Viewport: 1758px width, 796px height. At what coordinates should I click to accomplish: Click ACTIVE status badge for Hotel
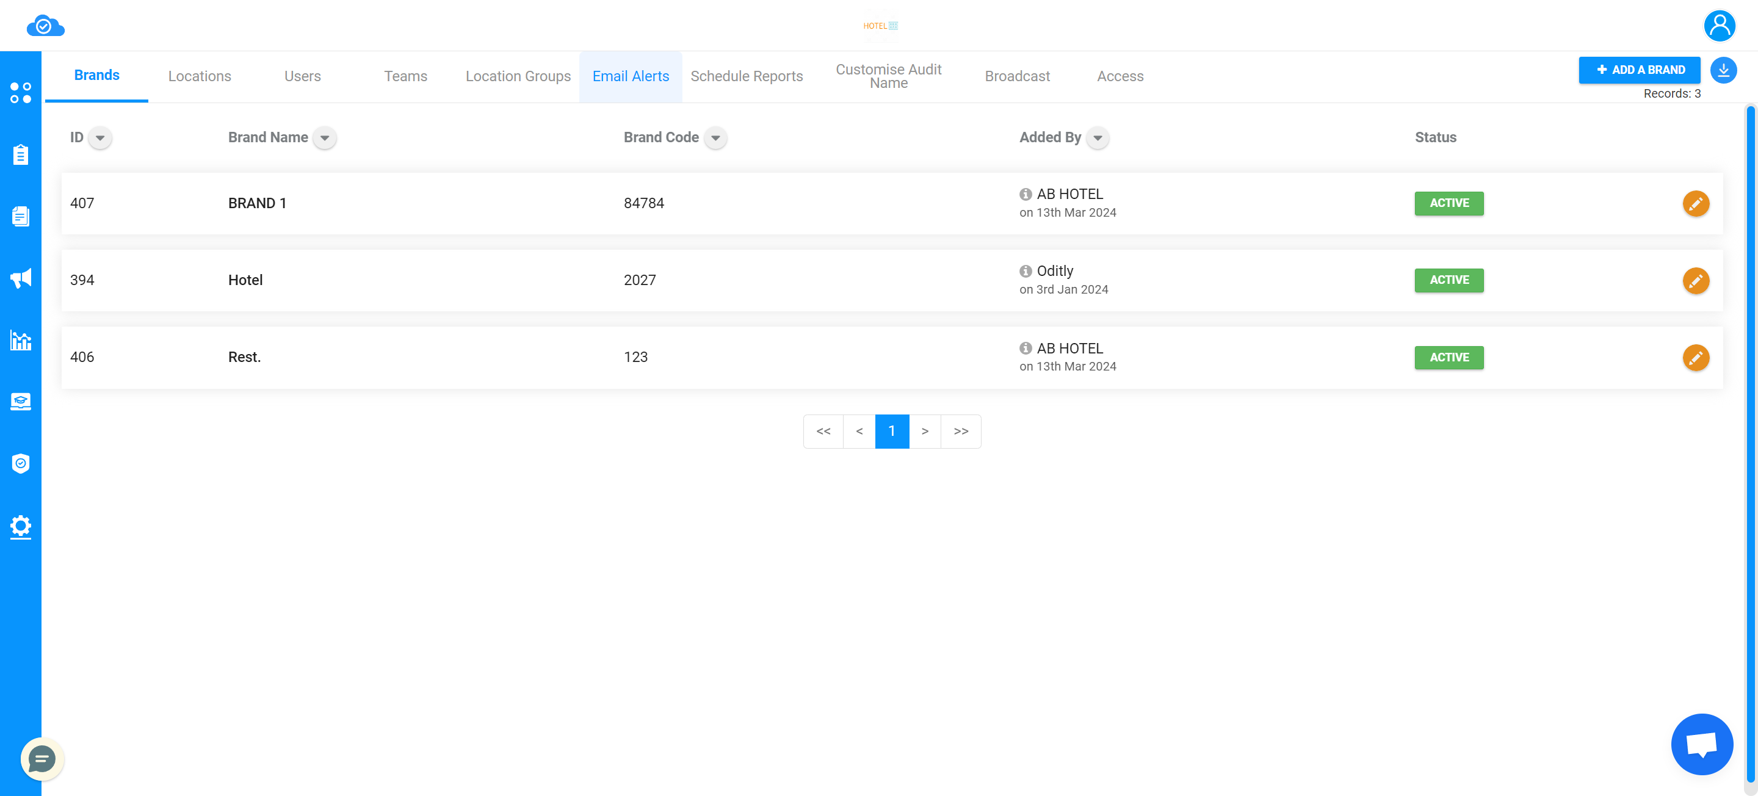click(1449, 281)
